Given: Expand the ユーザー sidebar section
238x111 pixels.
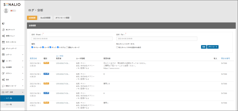Looking at the screenshot, I should point(23,61).
